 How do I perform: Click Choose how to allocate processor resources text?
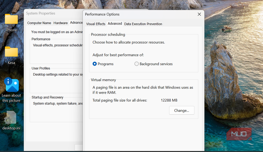pyautogui.click(x=129, y=43)
